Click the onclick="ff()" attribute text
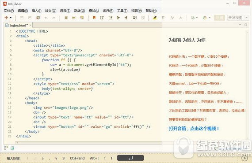The width and height of the screenshot is (252, 163). point(129,126)
